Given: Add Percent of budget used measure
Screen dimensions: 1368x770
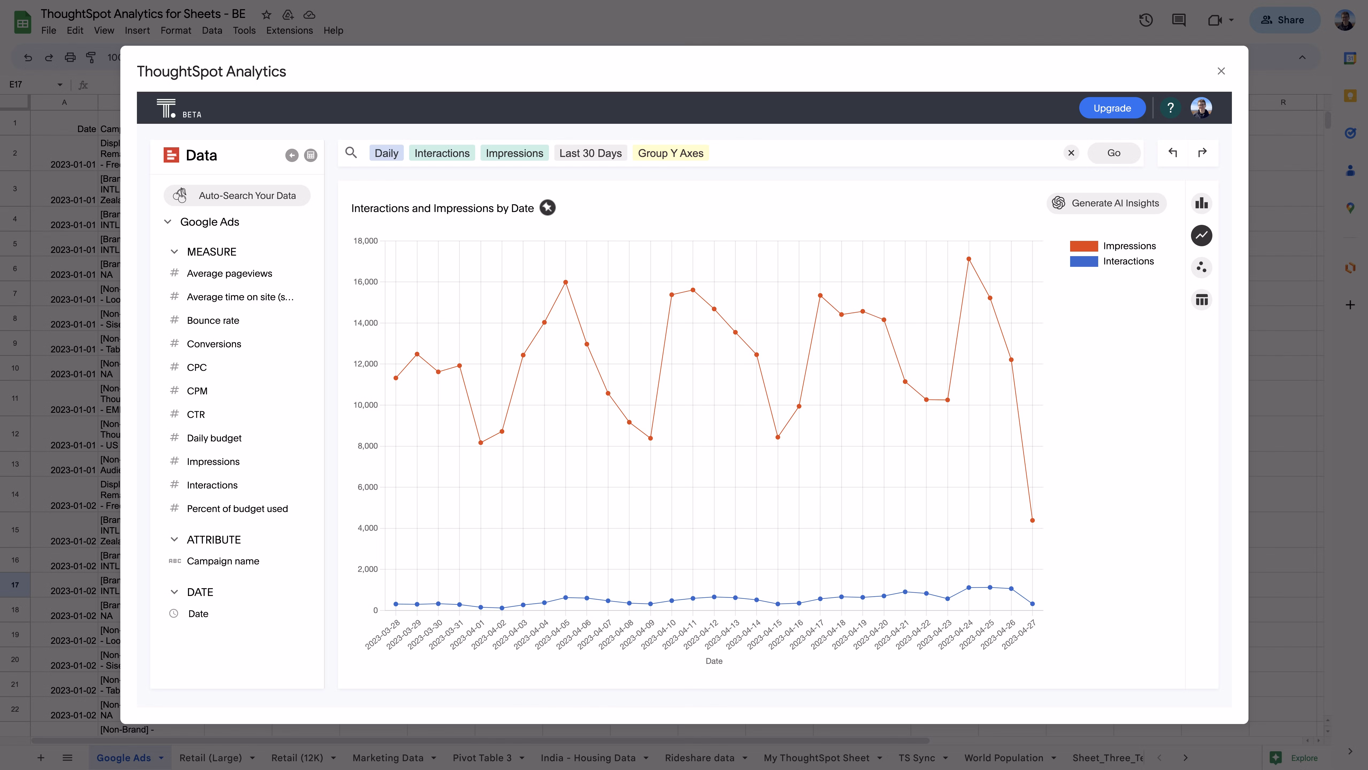Looking at the screenshot, I should point(237,508).
